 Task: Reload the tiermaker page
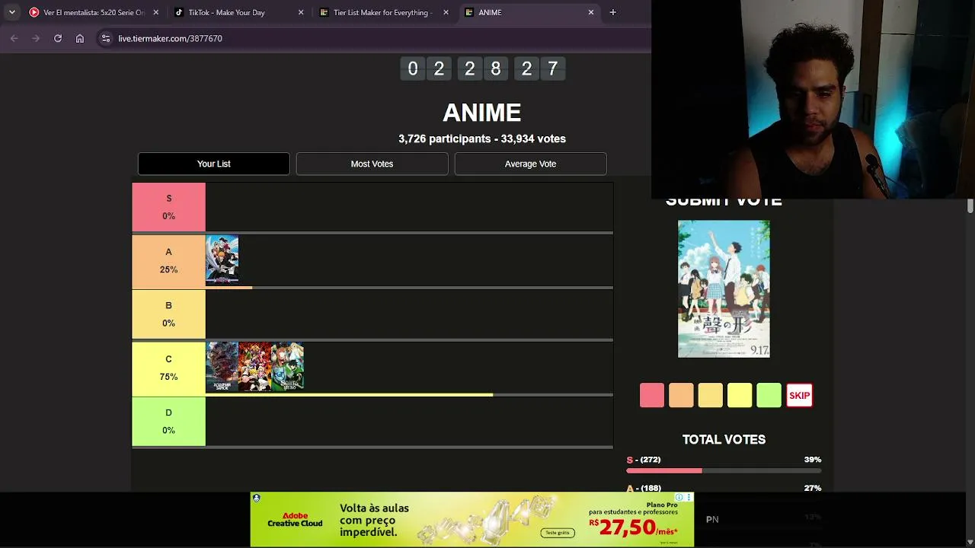[58, 38]
